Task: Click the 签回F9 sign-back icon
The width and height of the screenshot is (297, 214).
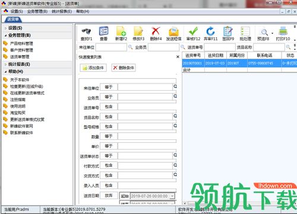Action: click(228, 31)
